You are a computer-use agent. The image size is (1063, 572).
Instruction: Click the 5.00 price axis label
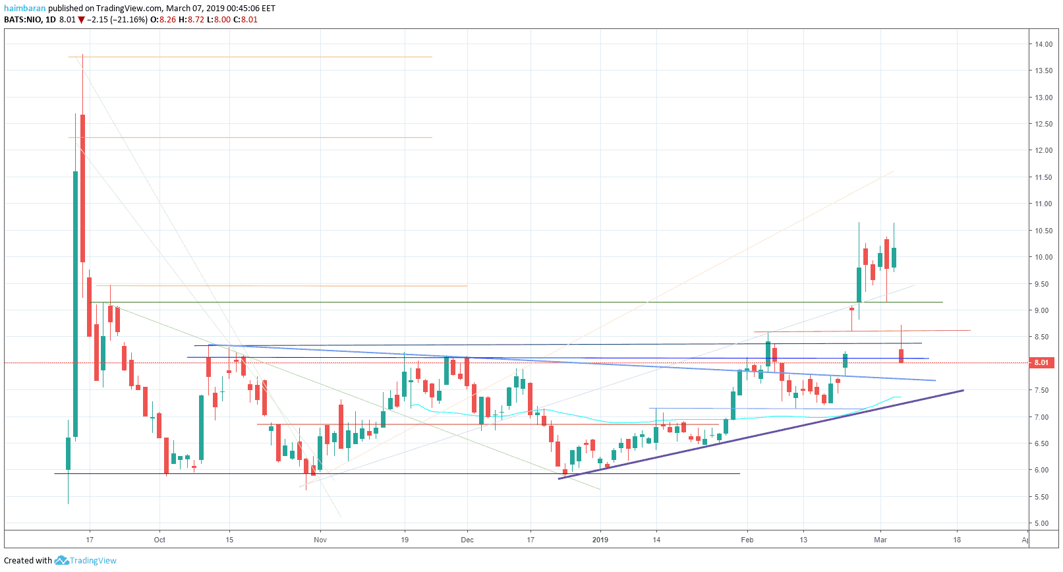click(x=1041, y=523)
